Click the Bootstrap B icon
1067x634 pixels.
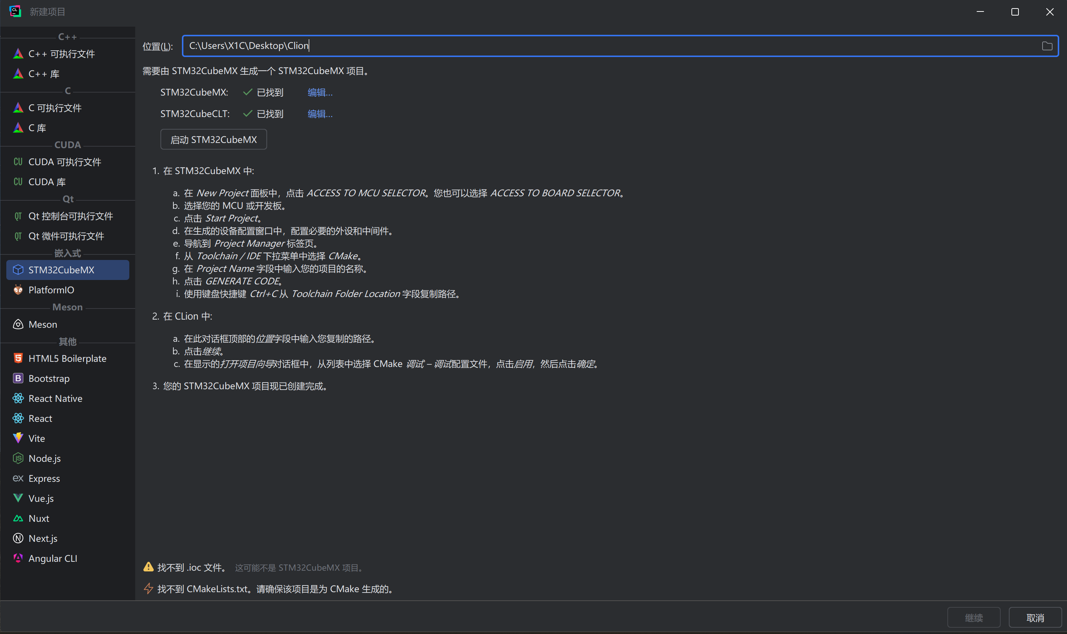18,378
